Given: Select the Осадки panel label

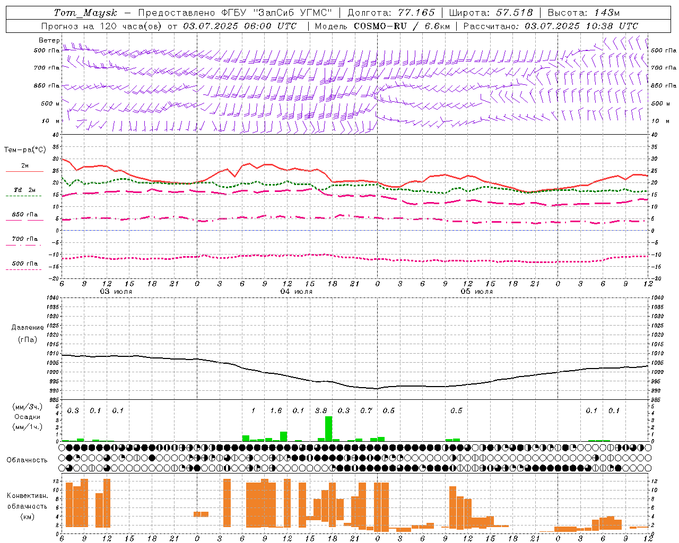Looking at the screenshot, I should (x=28, y=417).
